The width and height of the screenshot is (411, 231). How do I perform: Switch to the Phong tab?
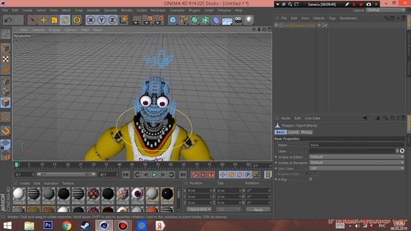[x=306, y=132]
